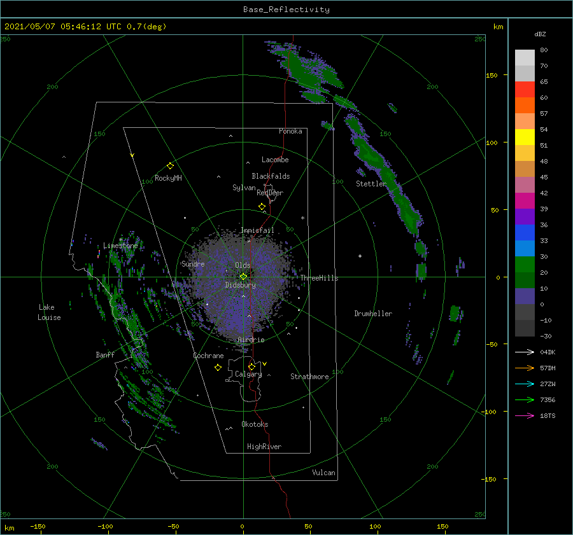Screen dimensions: 573x535
Task: Click the yellow diamond marker below RedDeer
Action: coord(262,207)
